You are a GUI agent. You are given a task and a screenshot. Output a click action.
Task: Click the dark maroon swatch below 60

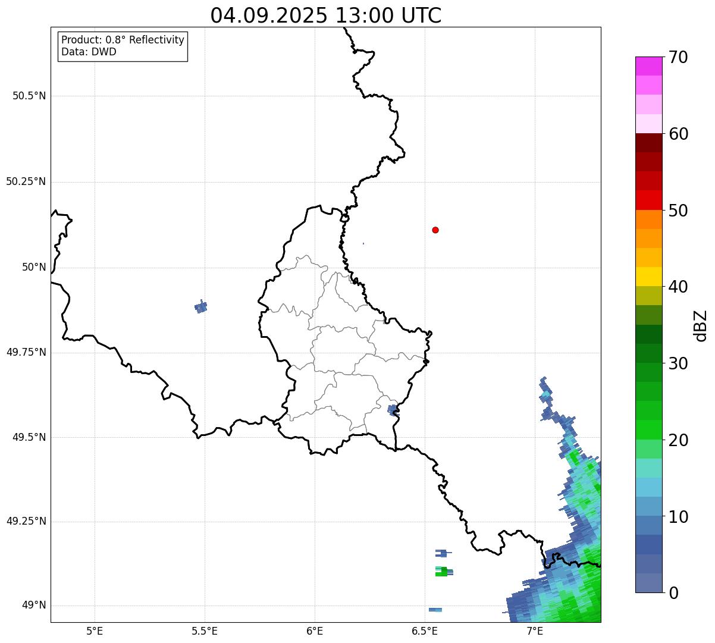[648, 143]
